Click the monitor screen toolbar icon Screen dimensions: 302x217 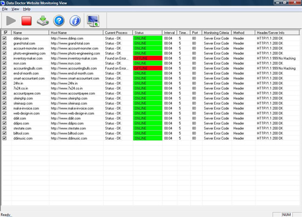(93, 21)
